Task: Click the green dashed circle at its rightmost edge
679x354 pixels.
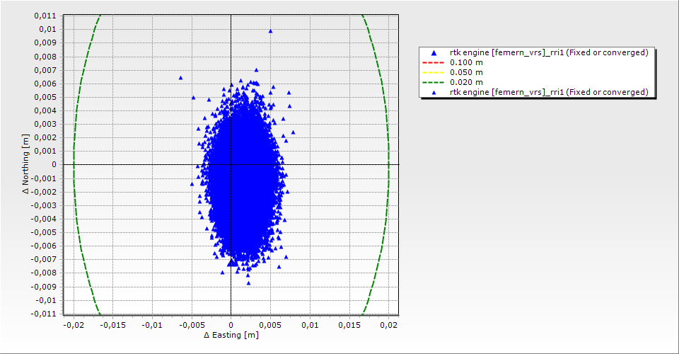Action: pos(388,164)
